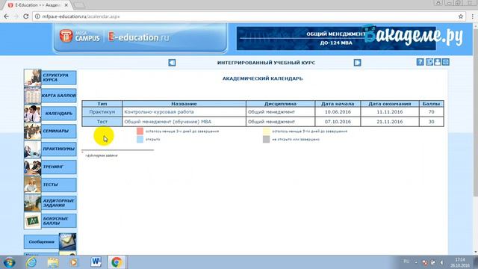Open Календарь sidebar section
478x269 pixels.
[x=59, y=114]
